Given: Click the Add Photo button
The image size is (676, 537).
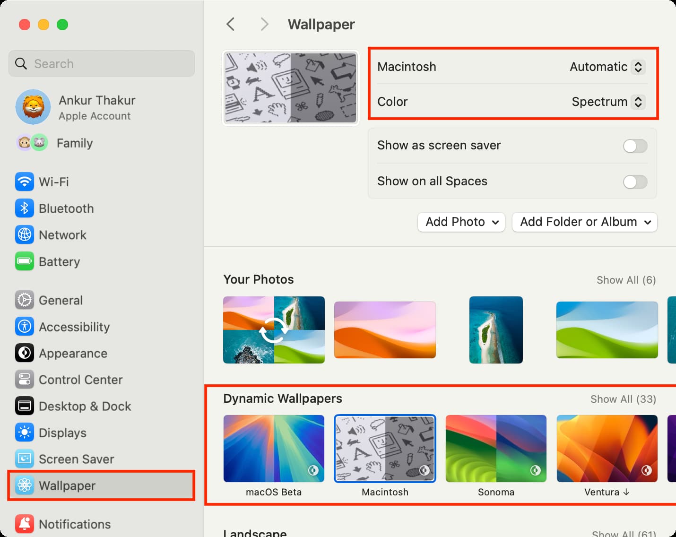Looking at the screenshot, I should 461,222.
